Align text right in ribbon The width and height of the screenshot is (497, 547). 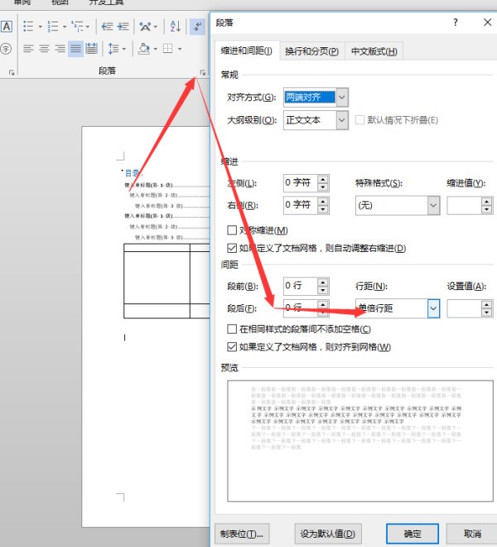[x=60, y=49]
